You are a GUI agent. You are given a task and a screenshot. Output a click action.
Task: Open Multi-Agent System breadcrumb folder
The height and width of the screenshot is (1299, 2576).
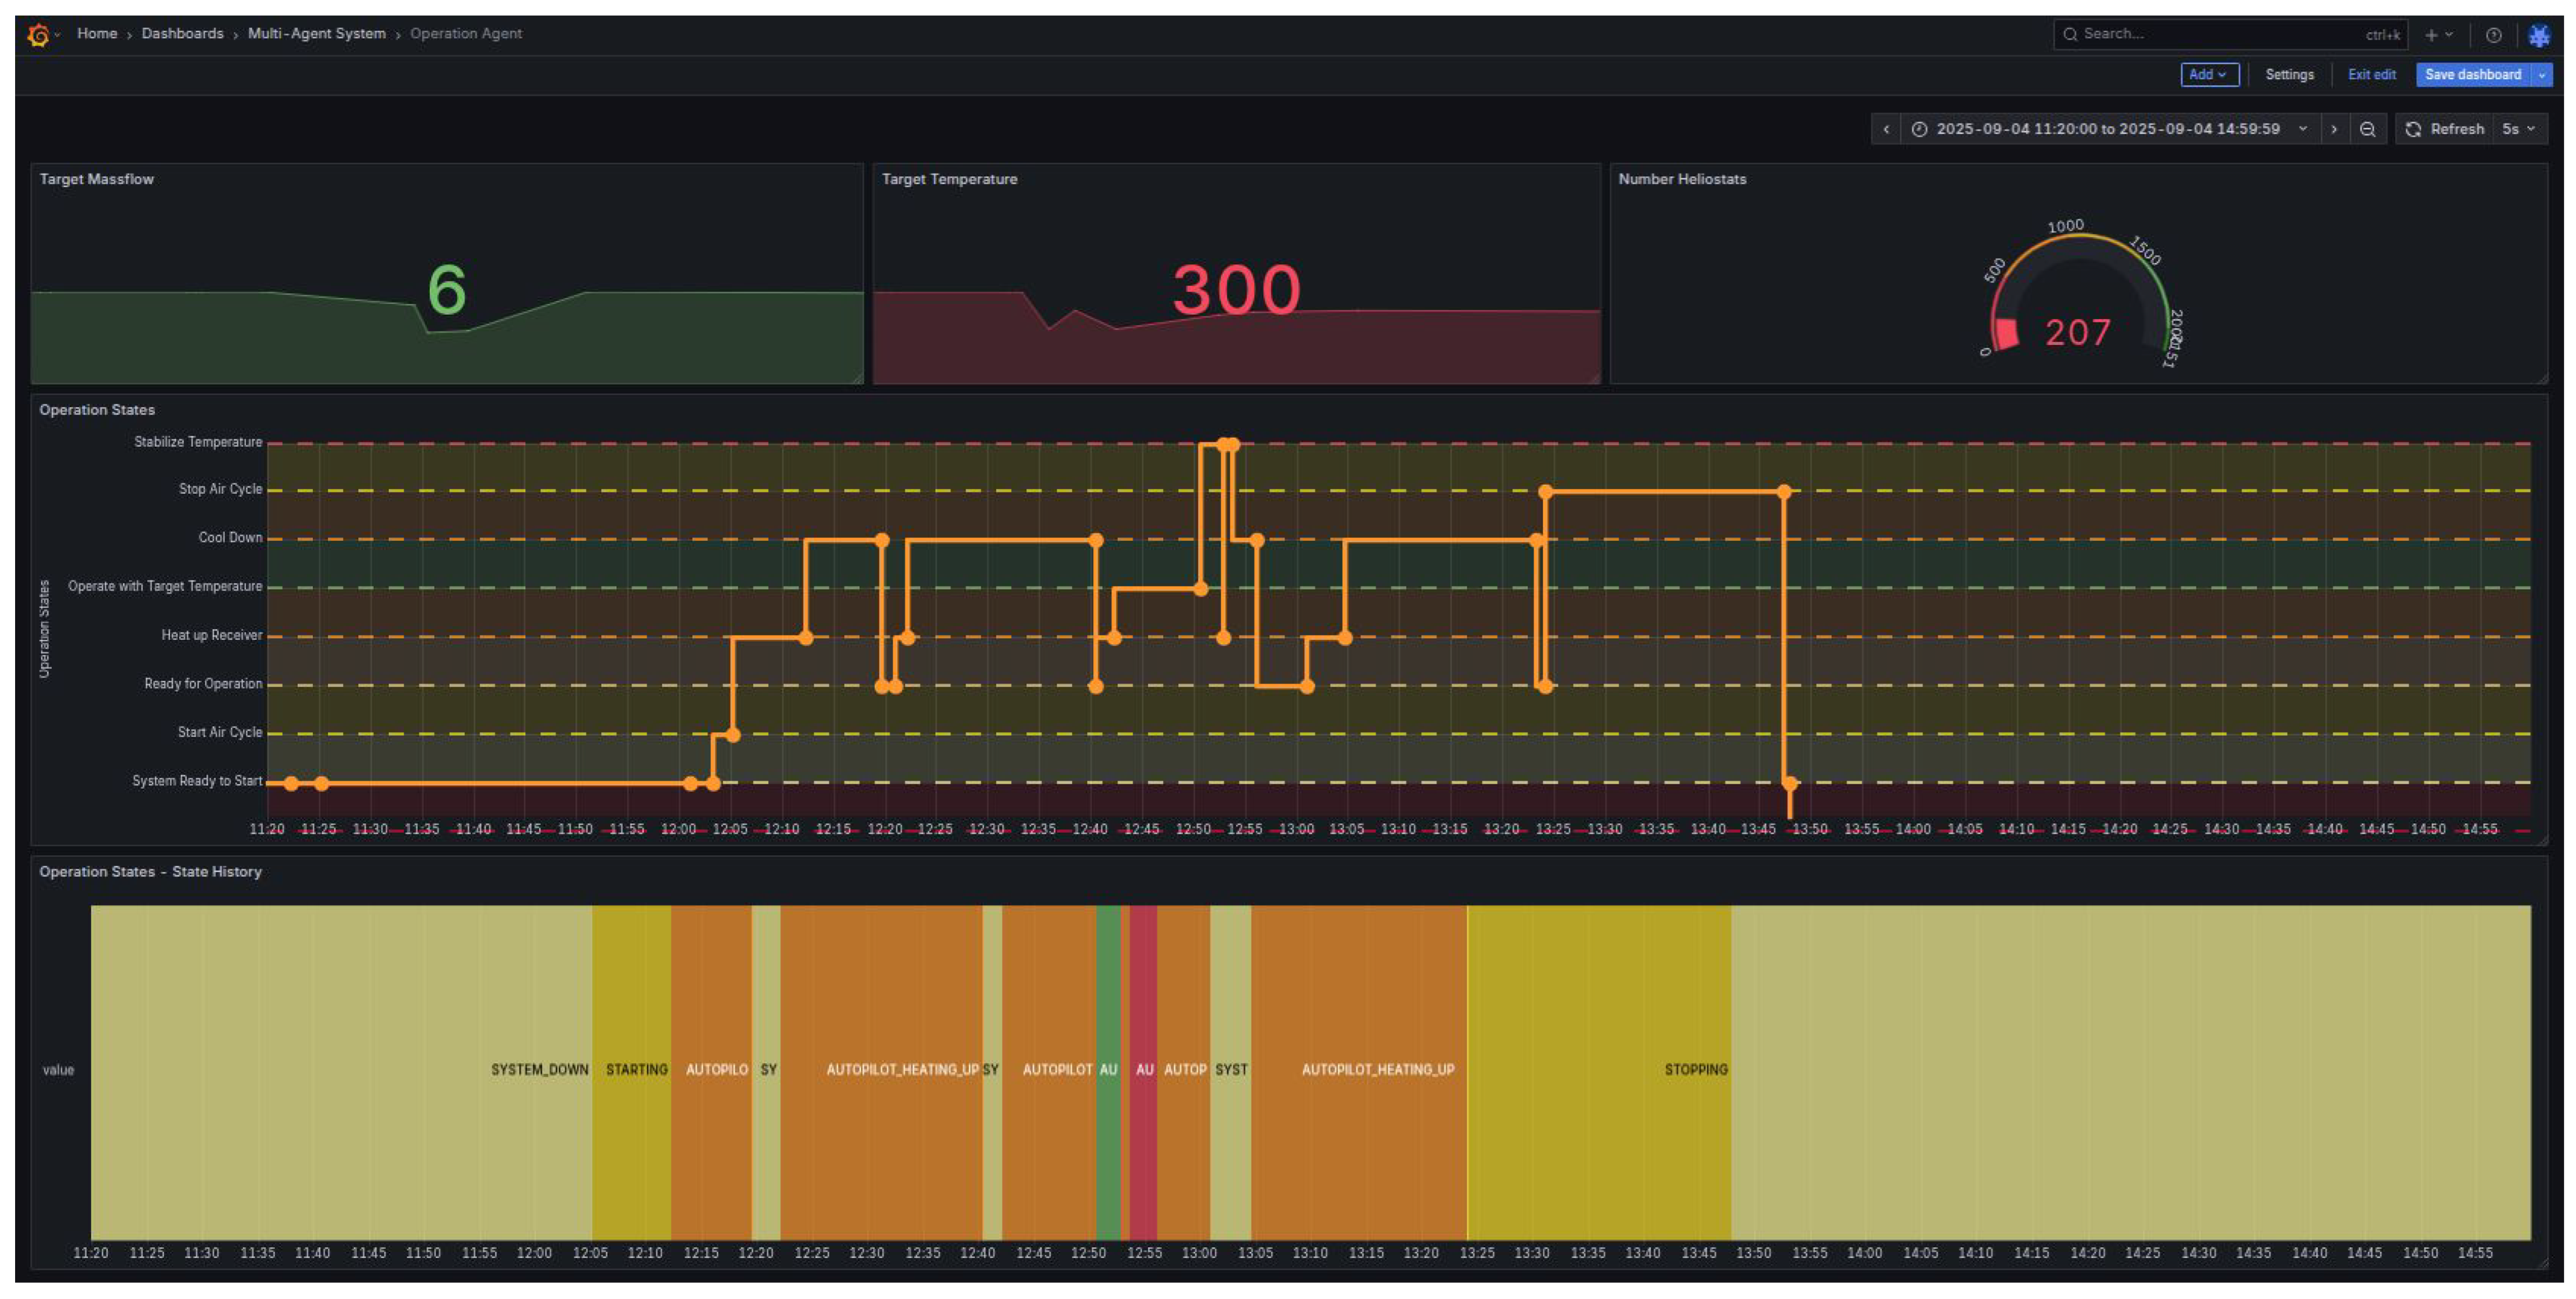coord(316,34)
